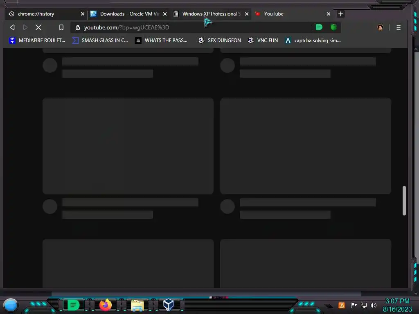Open captcha solving sim... bookmark
Viewport: 419px width, 314px height.
click(313, 40)
